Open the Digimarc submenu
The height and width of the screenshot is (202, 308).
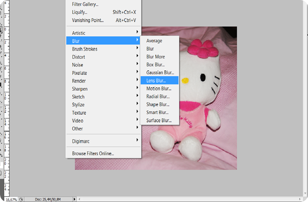(103, 141)
